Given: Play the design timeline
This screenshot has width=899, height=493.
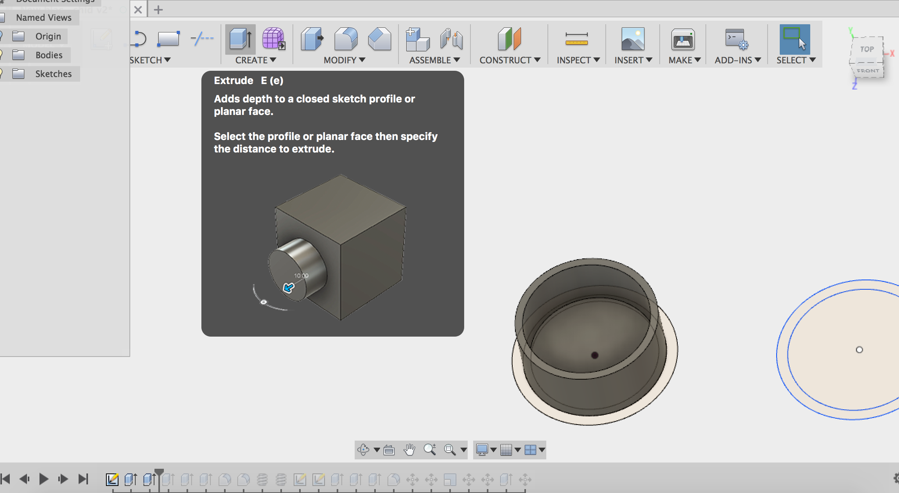Looking at the screenshot, I should 44,479.
